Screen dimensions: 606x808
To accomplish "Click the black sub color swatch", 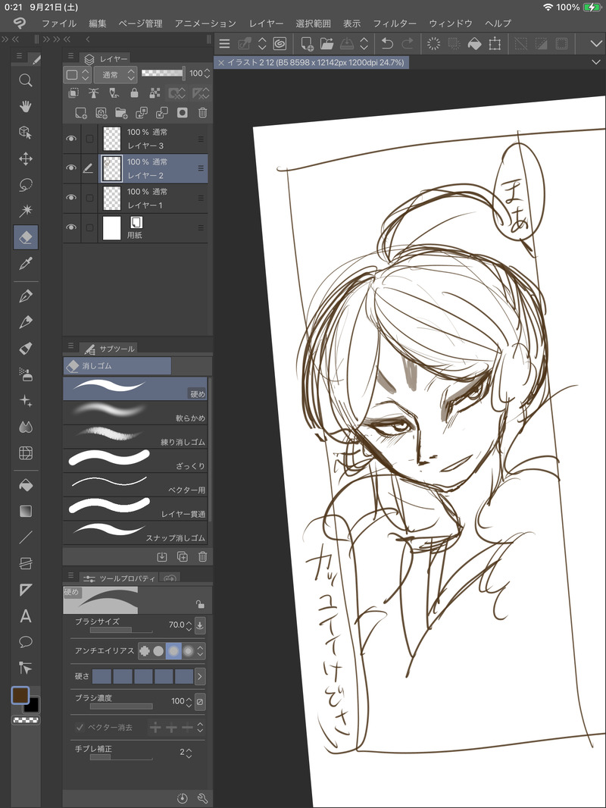I will 33,705.
